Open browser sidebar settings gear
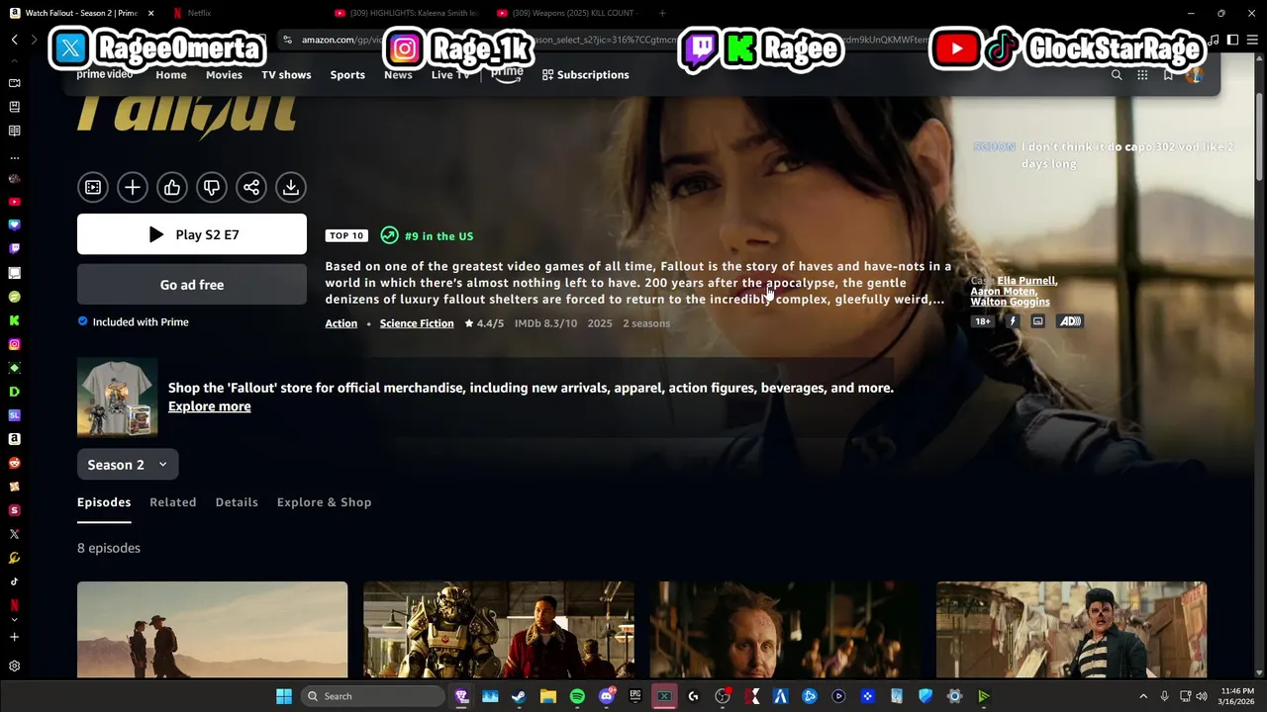1267x712 pixels. click(x=14, y=667)
